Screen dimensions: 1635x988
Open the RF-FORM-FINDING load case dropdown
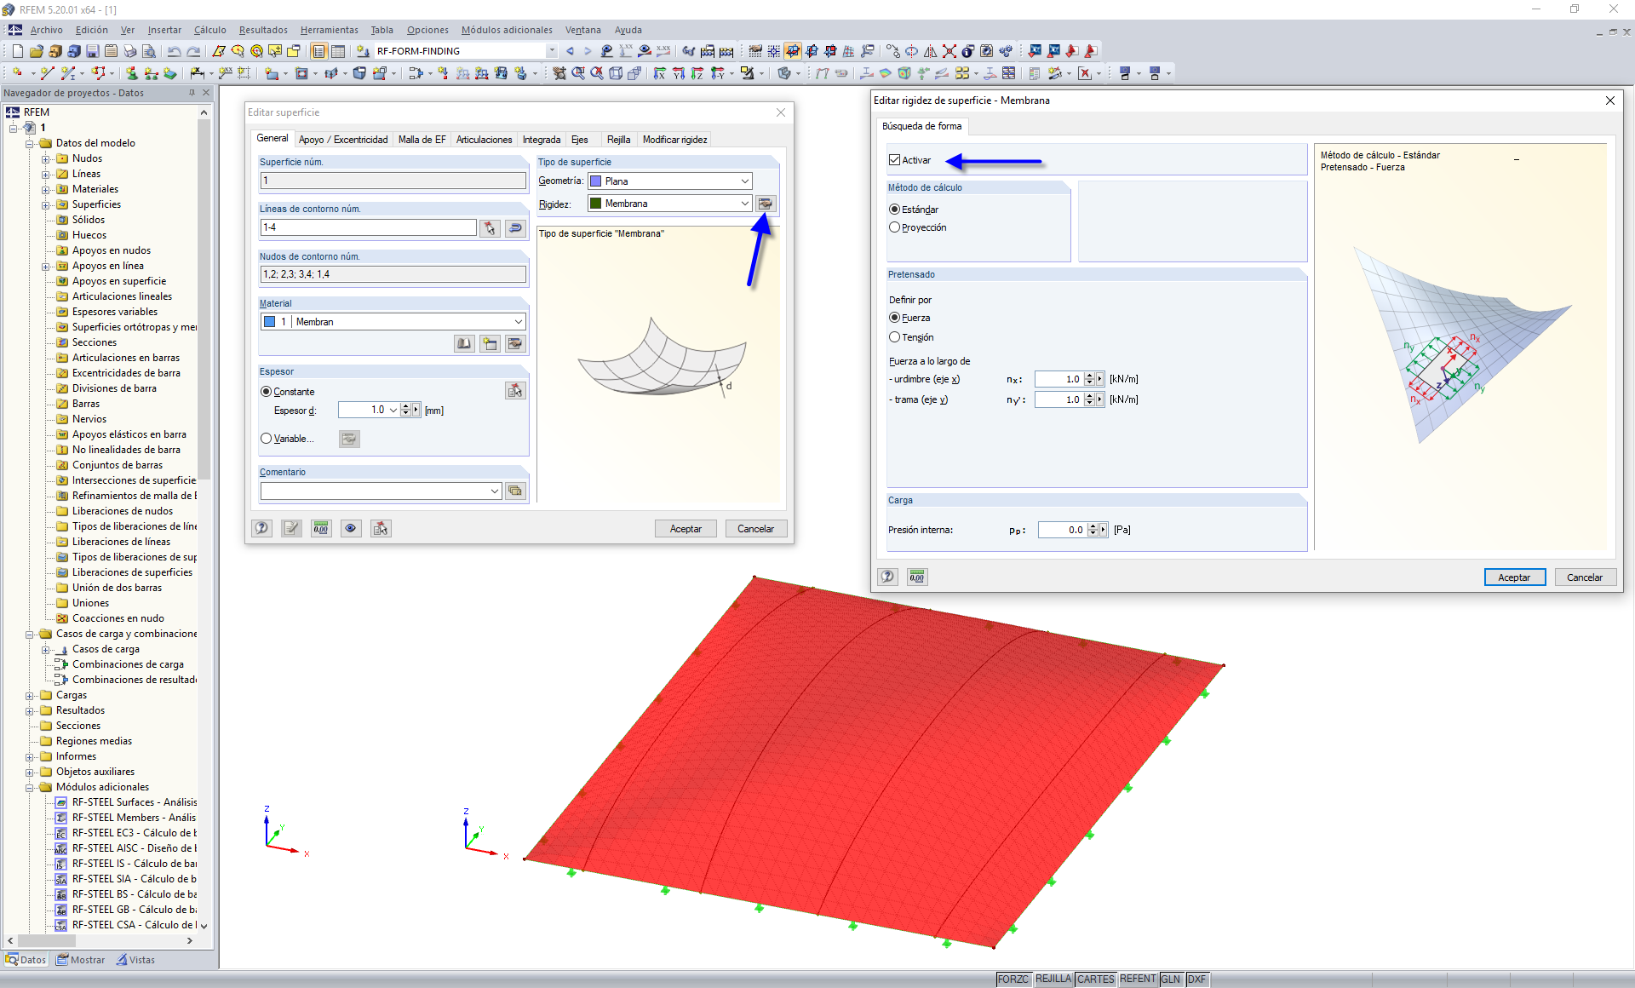pos(551,51)
